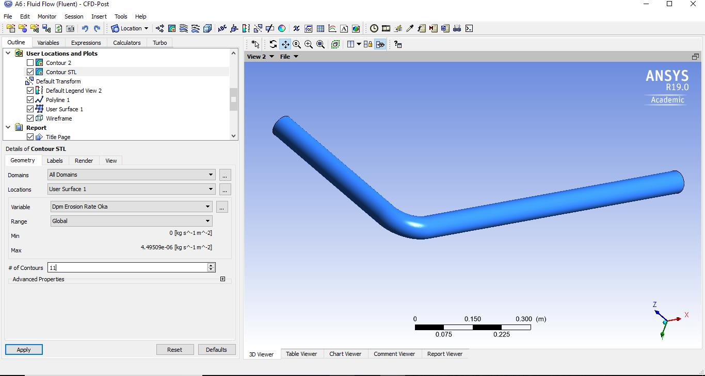The height and width of the screenshot is (376, 705).
Task: Switch to the Expressions tab
Action: 86,43
